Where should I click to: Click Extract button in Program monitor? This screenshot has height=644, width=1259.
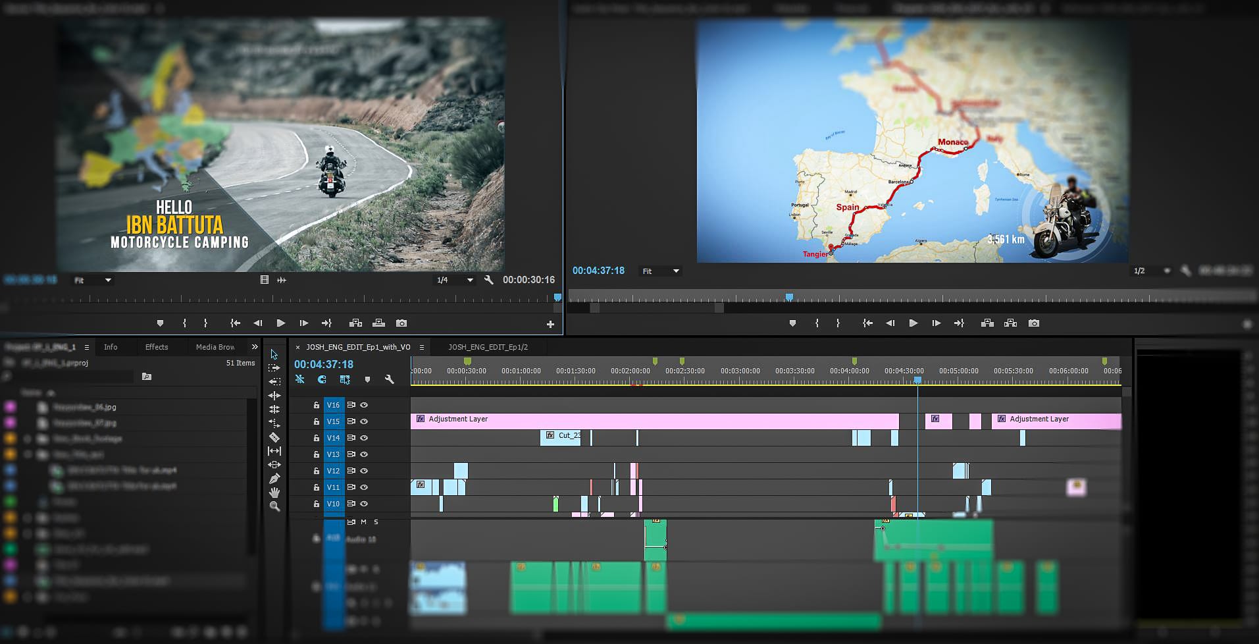(x=1011, y=323)
